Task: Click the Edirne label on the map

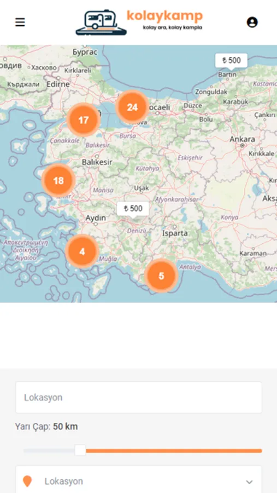Action: tap(58, 84)
